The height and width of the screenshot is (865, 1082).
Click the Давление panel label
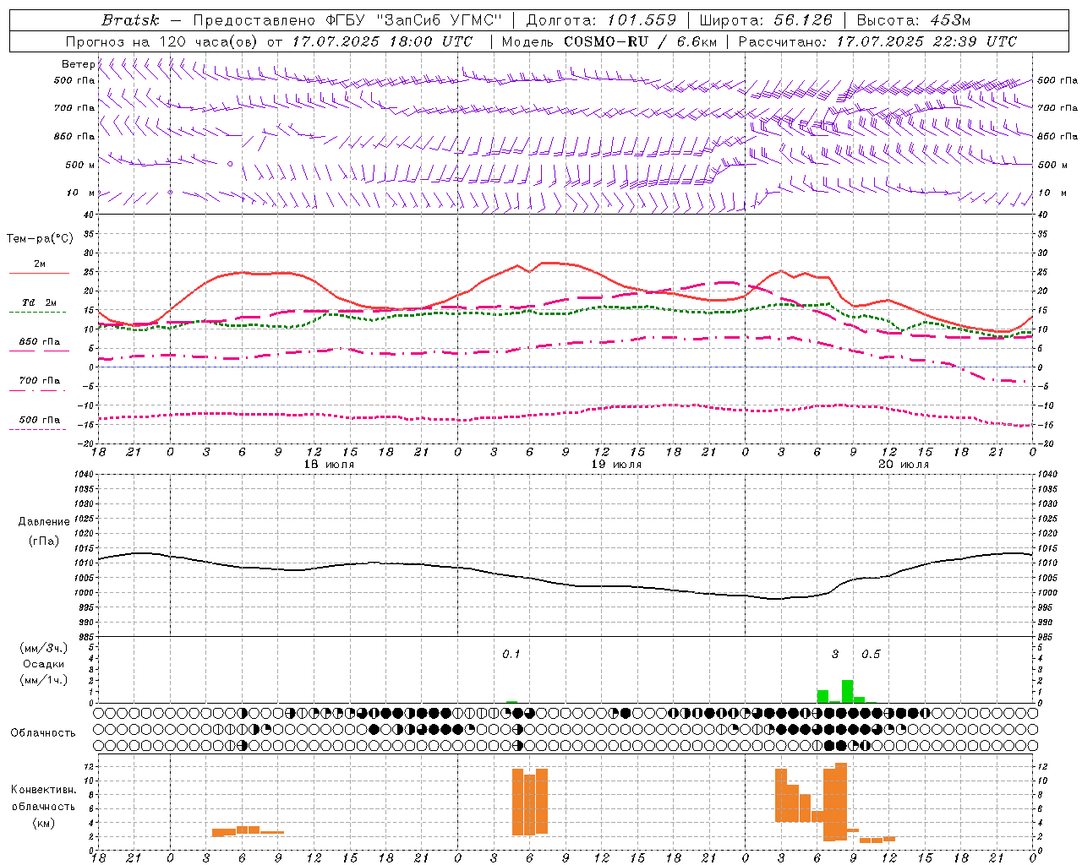coord(44,522)
